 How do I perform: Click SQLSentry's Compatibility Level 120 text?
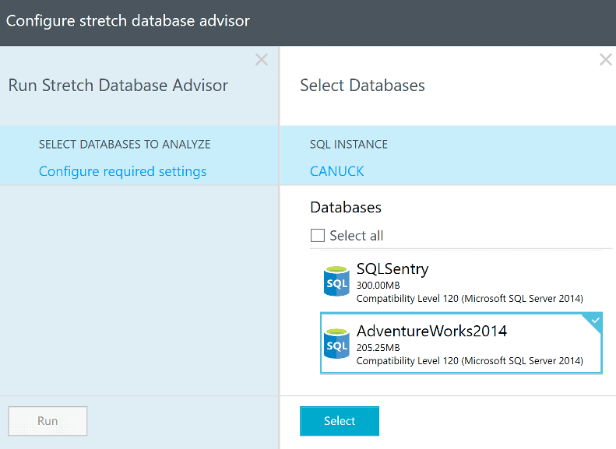coord(470,299)
